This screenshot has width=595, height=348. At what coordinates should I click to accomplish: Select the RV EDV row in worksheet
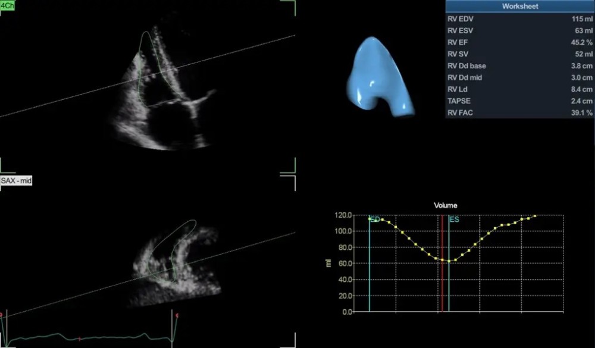pos(519,19)
